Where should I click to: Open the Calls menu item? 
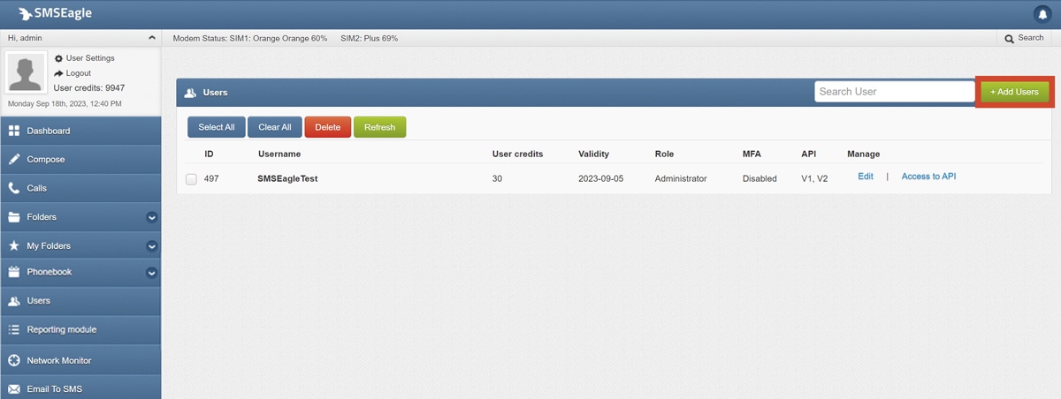pyautogui.click(x=80, y=188)
